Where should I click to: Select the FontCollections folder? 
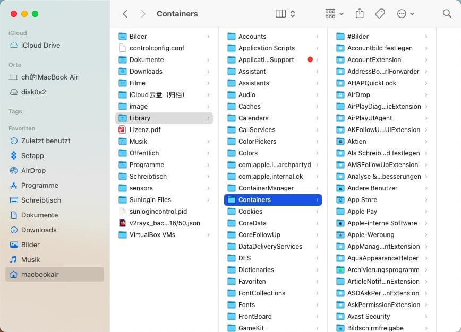[x=273, y=293]
